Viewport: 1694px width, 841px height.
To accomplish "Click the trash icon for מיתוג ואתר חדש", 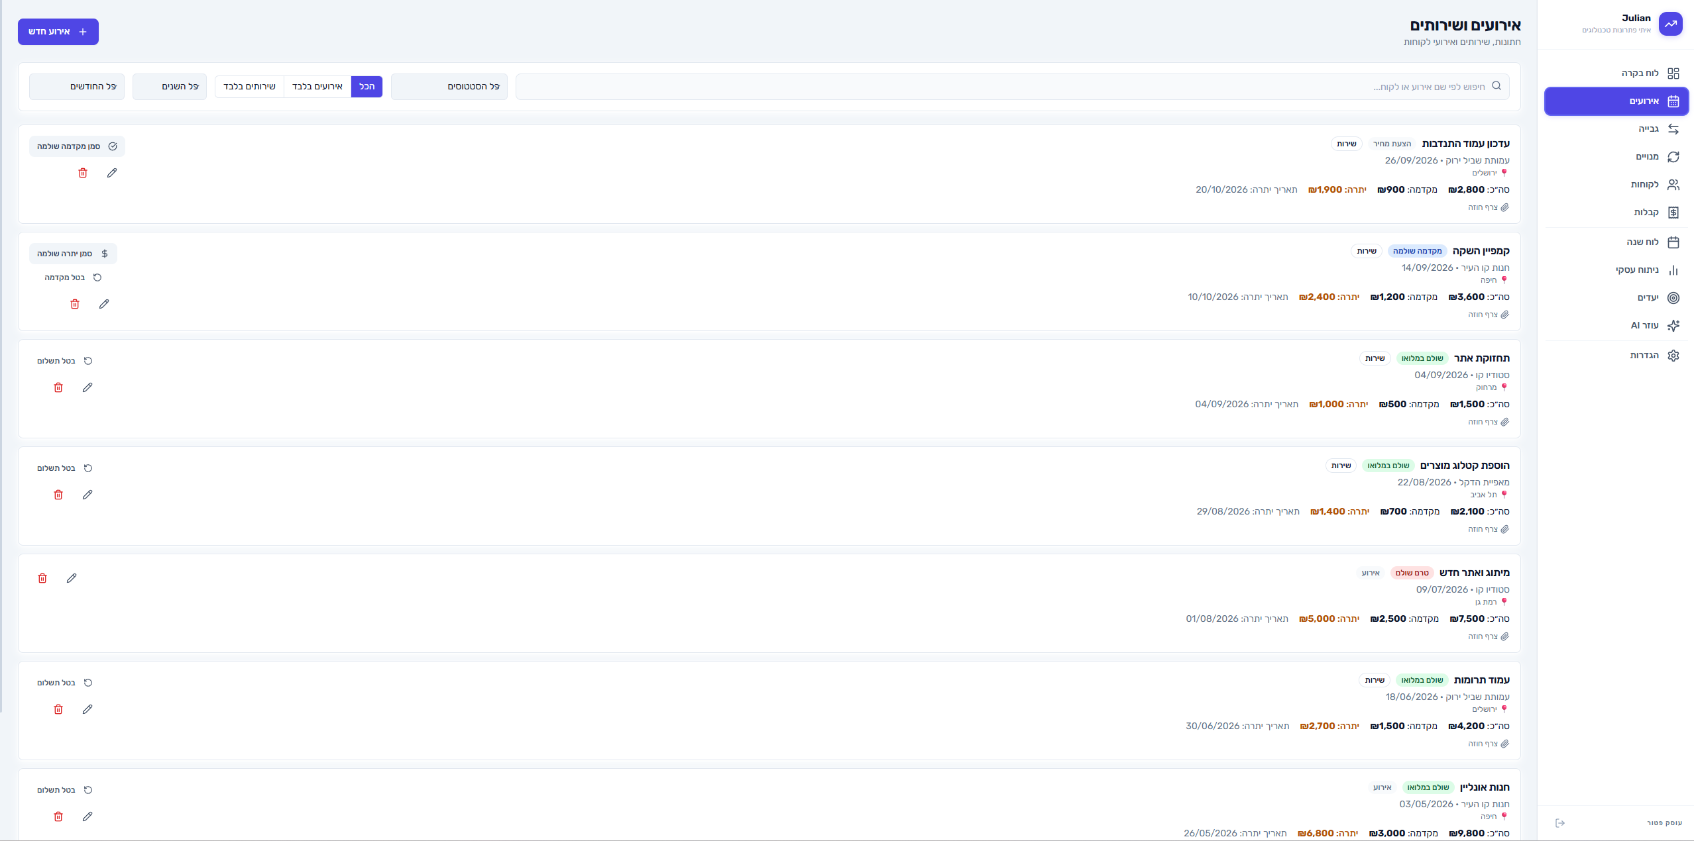I will click(x=42, y=578).
